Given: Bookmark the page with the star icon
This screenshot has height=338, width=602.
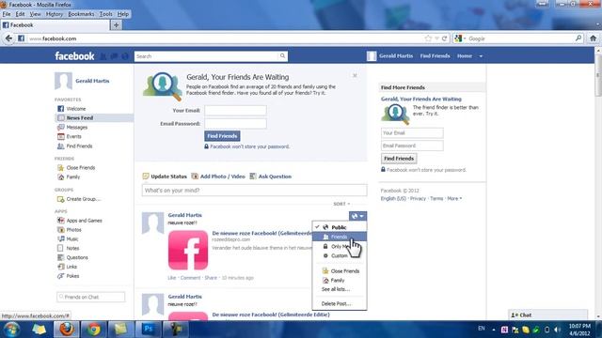Looking at the screenshot, I should (x=428, y=38).
